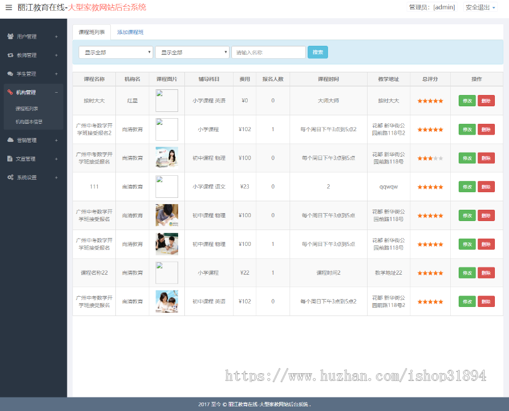Click the 营销管理 cloud icon
Screen dimensions: 509x411
pos(10,140)
